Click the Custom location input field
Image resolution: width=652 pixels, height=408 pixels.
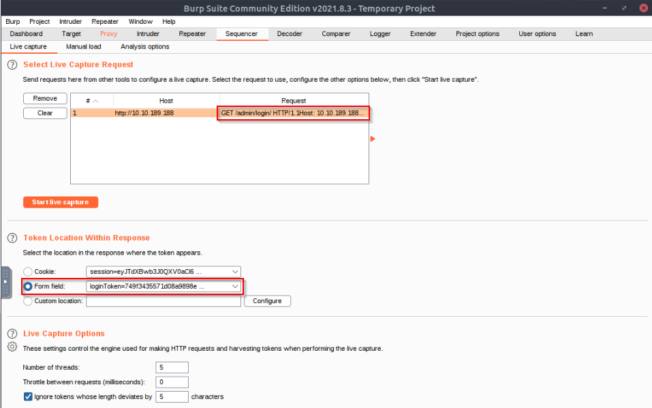[x=164, y=301]
